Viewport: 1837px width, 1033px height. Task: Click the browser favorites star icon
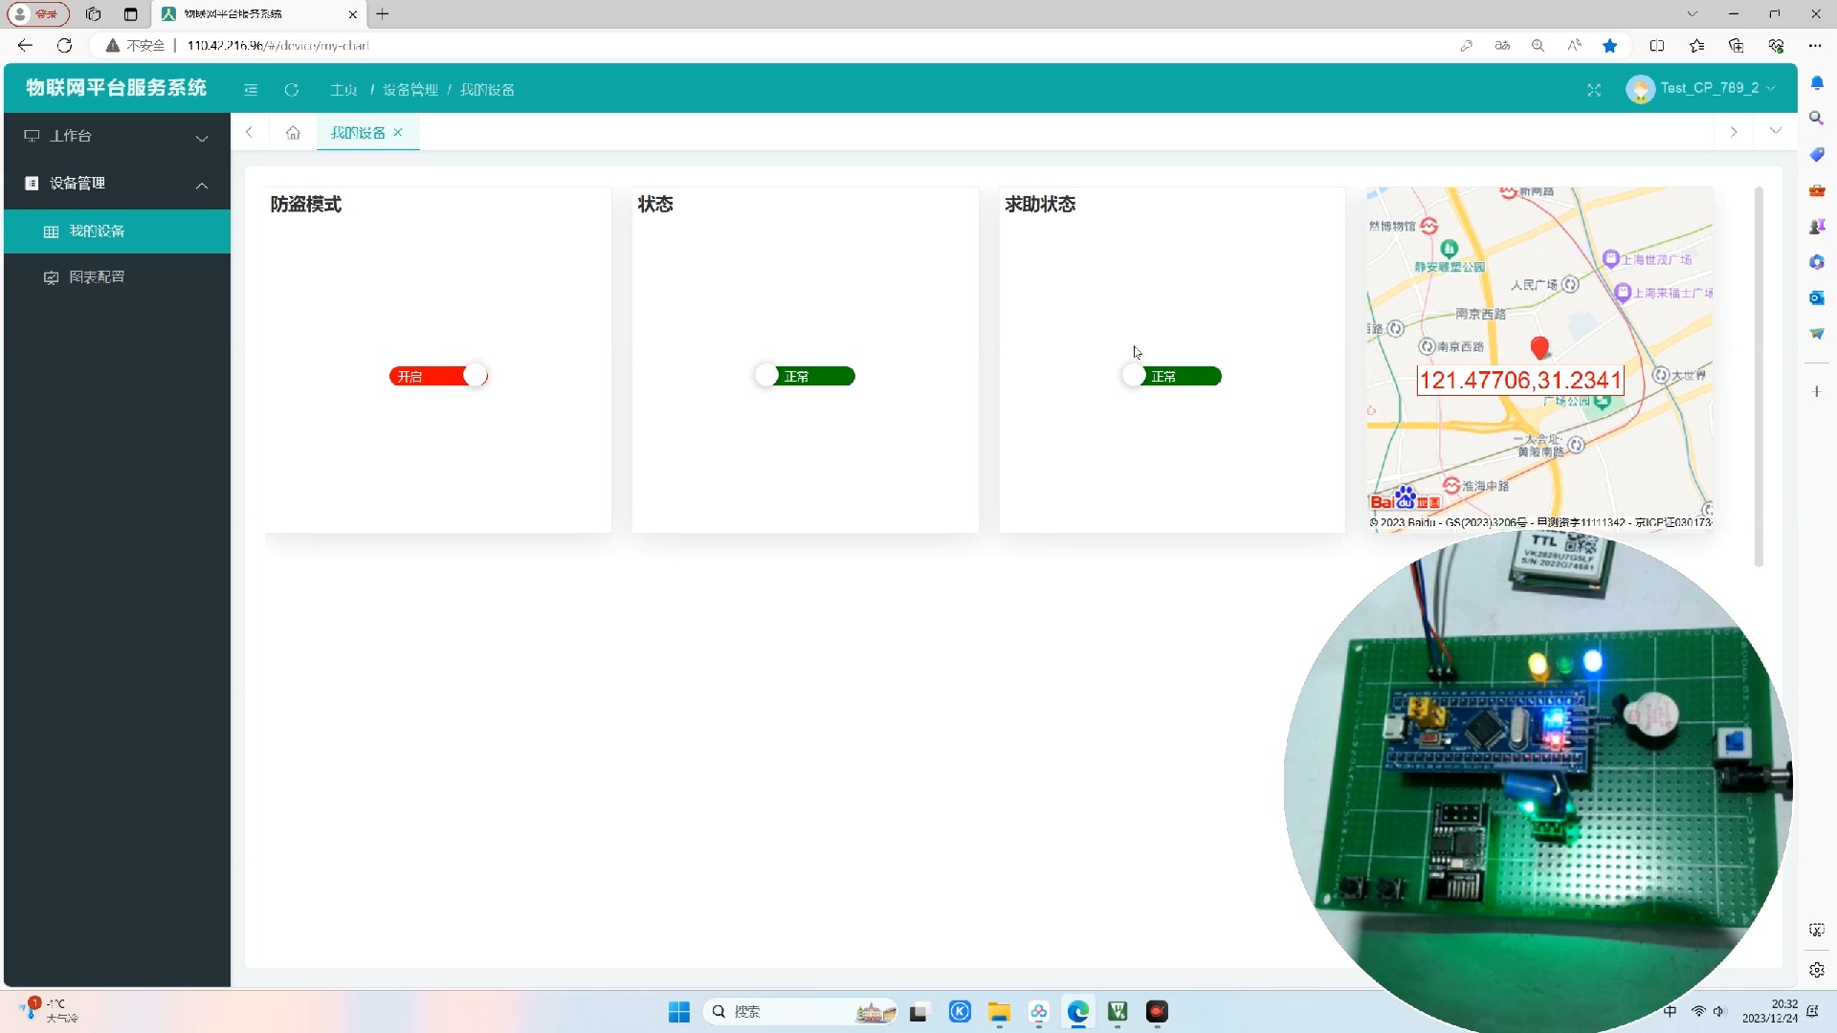tap(1610, 46)
